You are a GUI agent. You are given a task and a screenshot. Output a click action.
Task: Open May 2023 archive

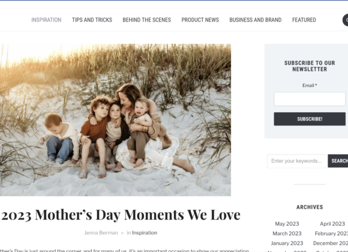point(287,224)
